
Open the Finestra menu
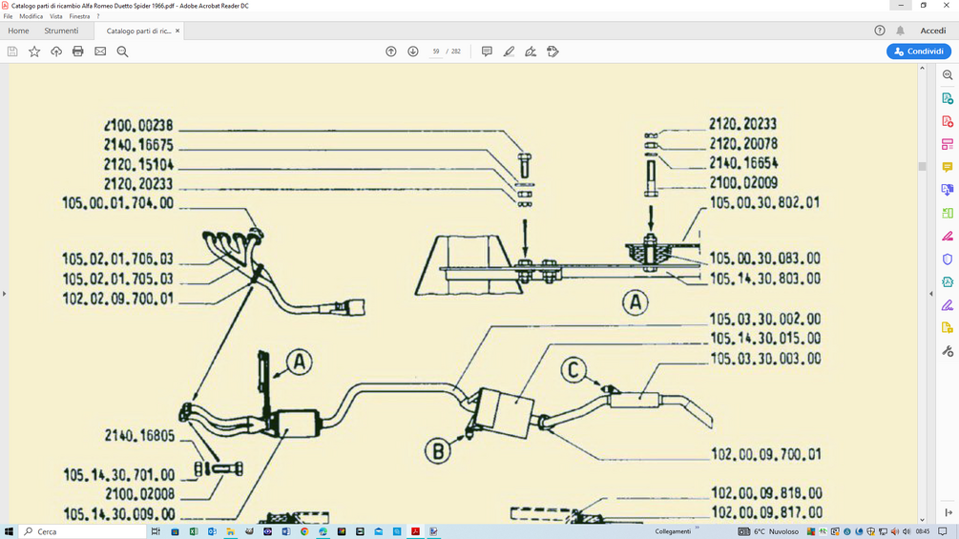(79, 16)
